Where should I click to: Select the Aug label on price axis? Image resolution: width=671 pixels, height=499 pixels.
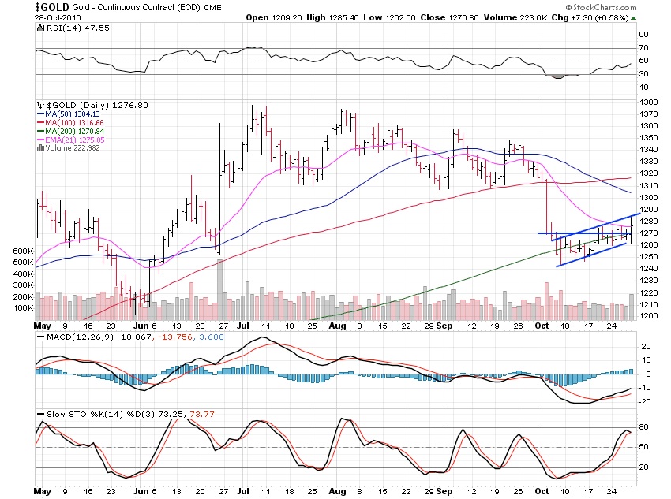pyautogui.click(x=337, y=326)
